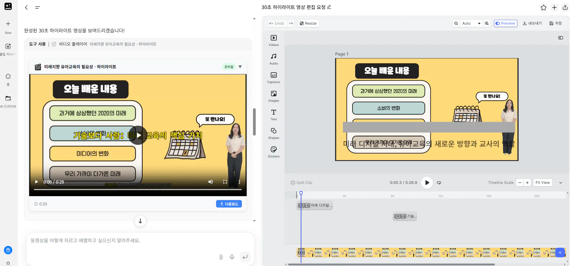Select the caption text on the canvas

429,144
